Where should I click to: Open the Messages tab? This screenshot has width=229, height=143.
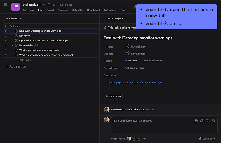coord(110,10)
